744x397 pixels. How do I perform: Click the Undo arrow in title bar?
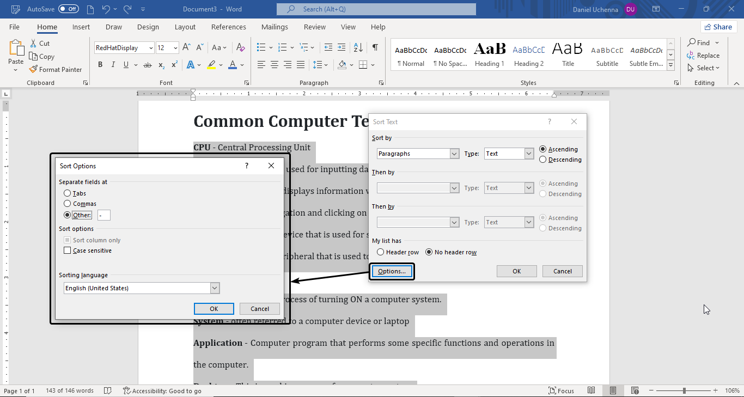[106, 9]
